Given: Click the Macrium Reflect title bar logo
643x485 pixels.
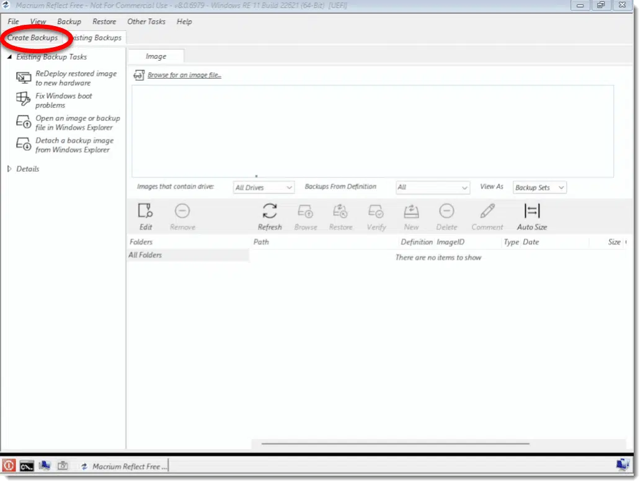Looking at the screenshot, I should [x=6, y=6].
